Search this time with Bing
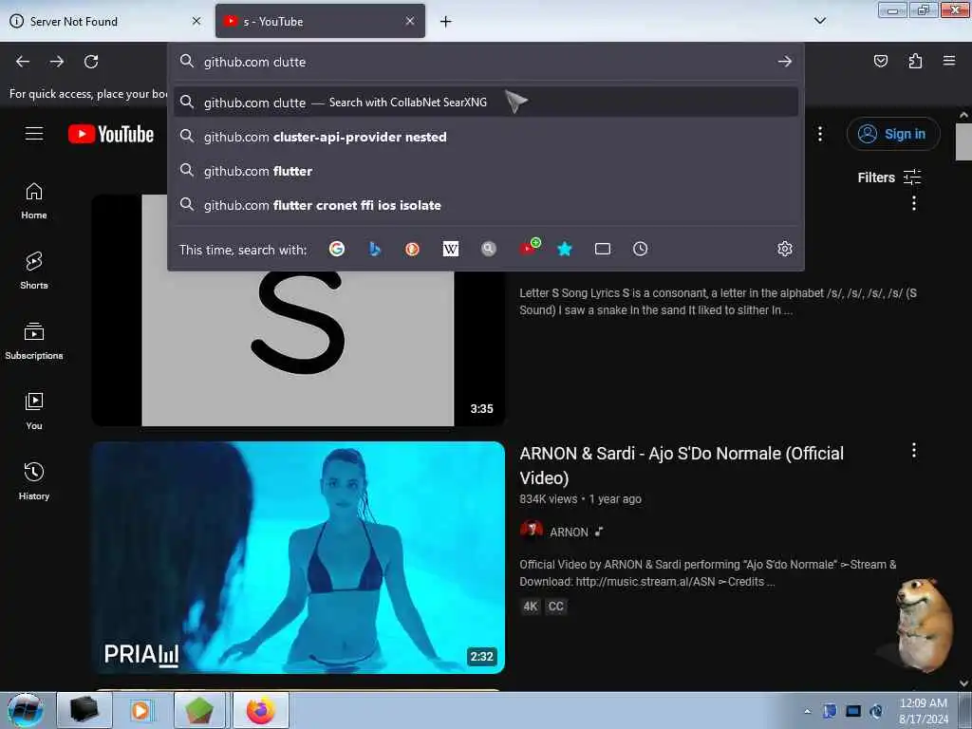Image resolution: width=972 pixels, height=729 pixels. [x=374, y=250]
